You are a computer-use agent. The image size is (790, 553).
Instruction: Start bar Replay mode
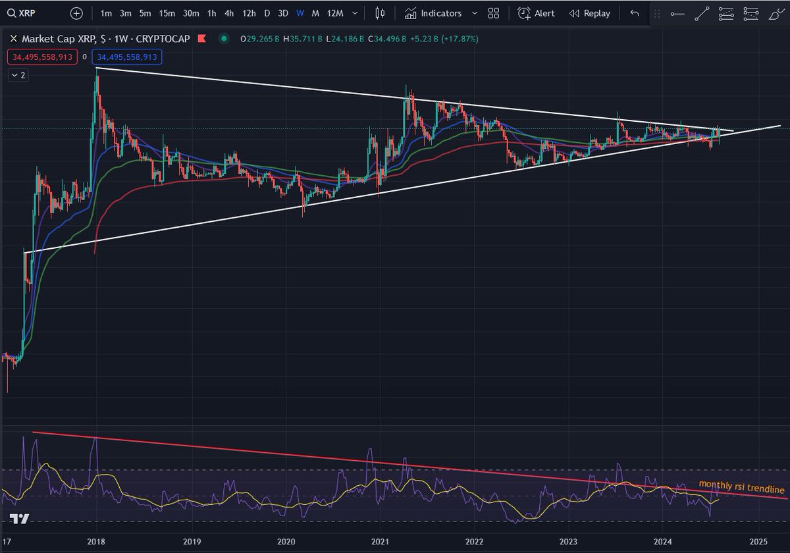click(x=589, y=13)
